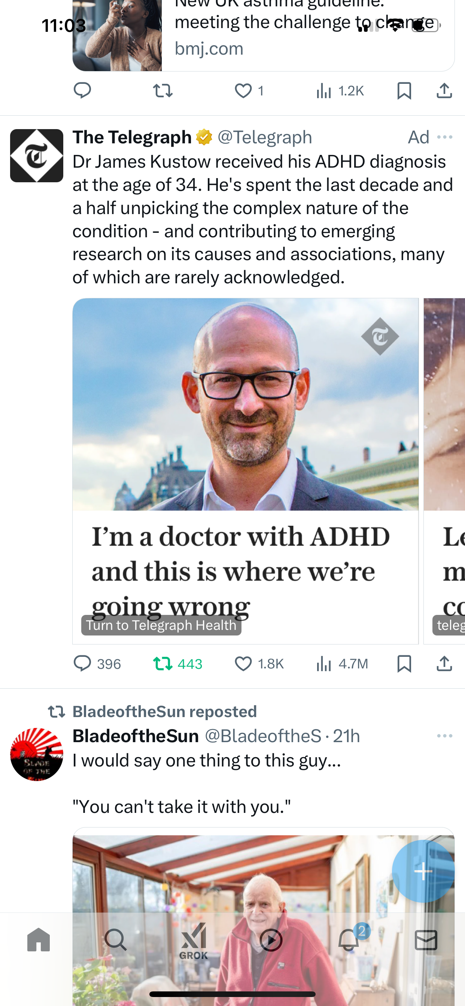
Task: Open the Home tab in bottom bar
Action: click(38, 940)
